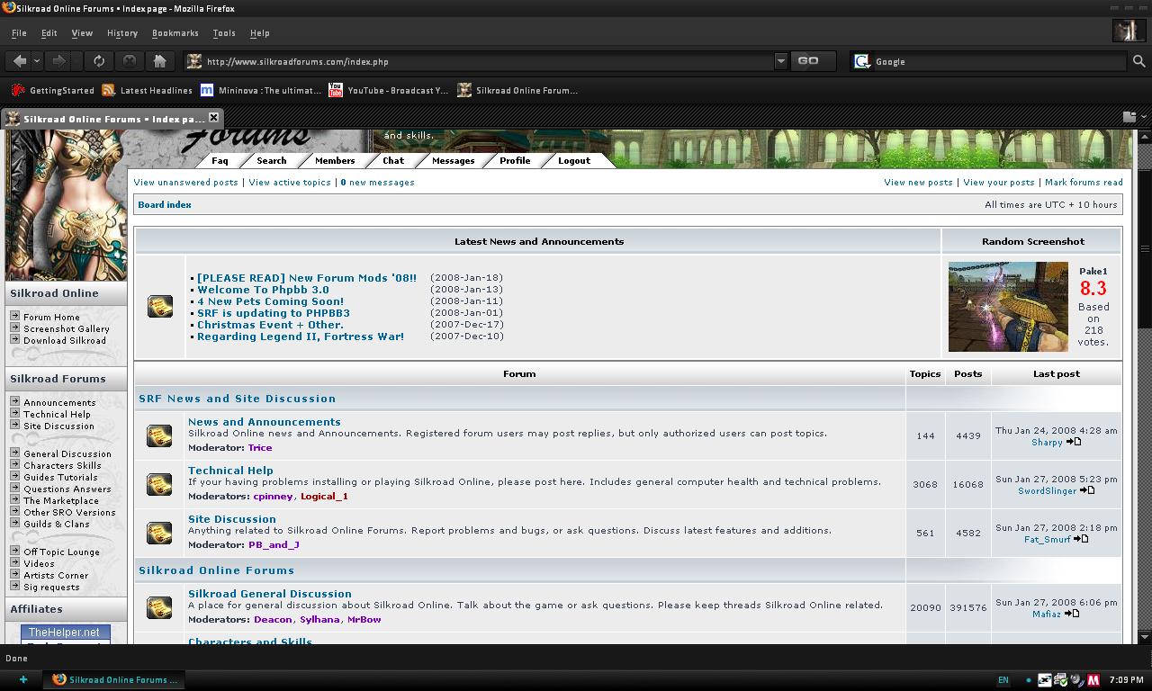Click the magnifier search icon beside Google box

pos(1138,61)
